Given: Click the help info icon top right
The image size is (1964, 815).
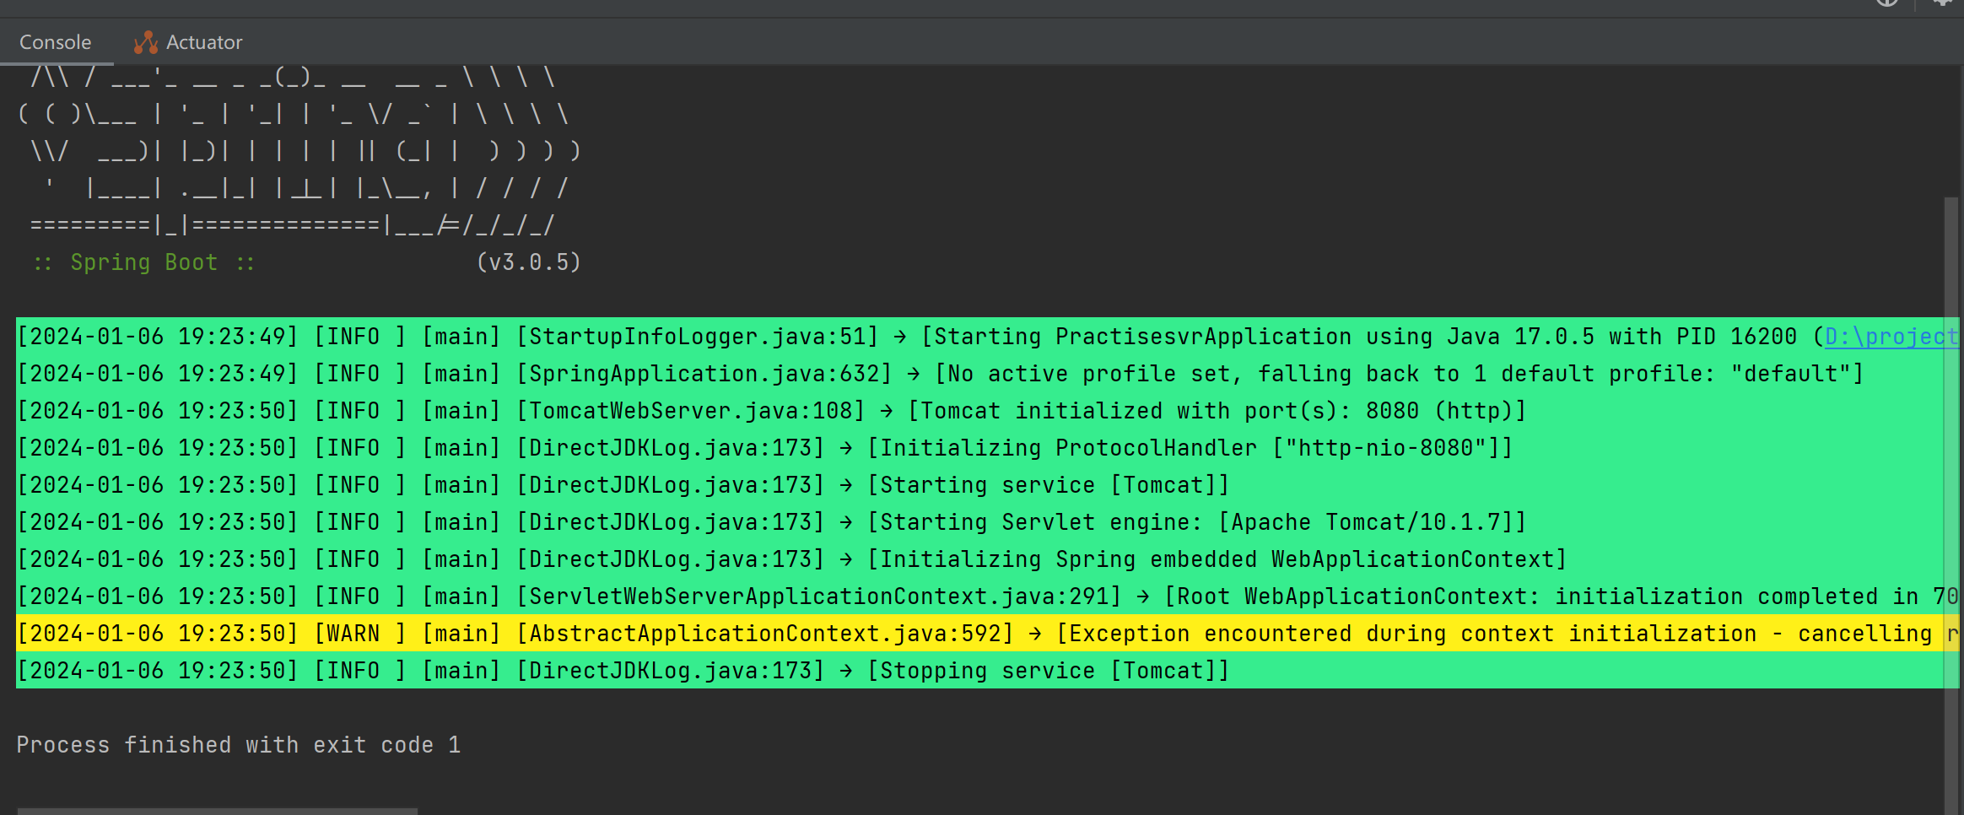Looking at the screenshot, I should click(1886, 4).
